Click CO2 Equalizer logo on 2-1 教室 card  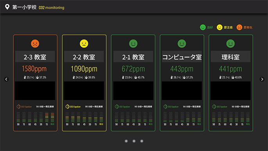122,106
